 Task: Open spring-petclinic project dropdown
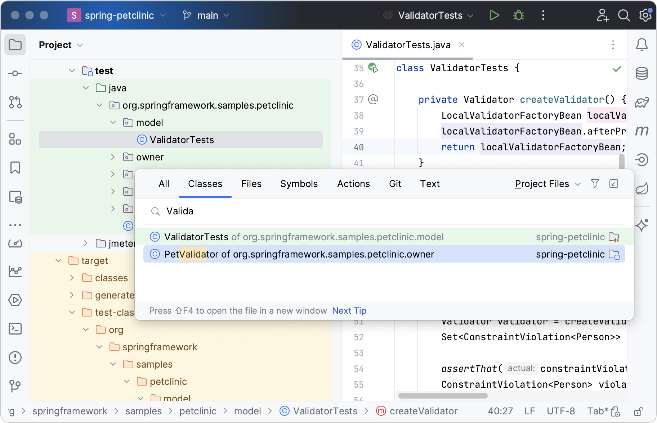coord(117,15)
